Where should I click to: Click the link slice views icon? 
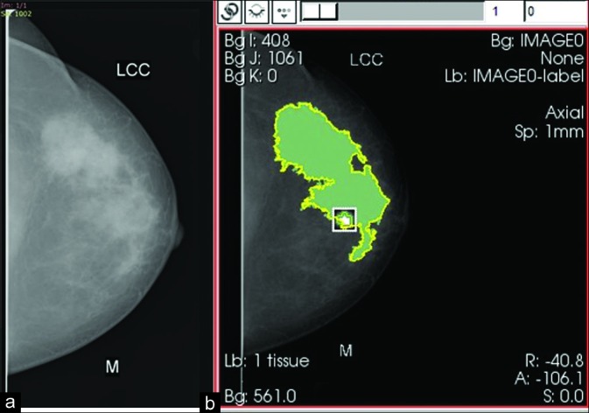pyautogui.click(x=233, y=13)
